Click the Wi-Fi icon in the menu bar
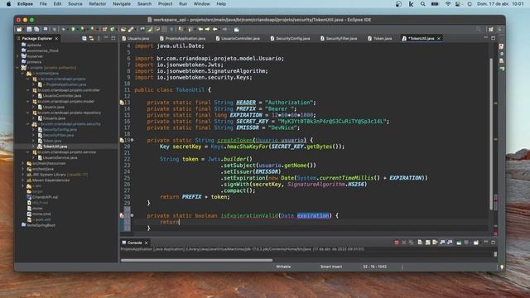 tap(448, 4)
